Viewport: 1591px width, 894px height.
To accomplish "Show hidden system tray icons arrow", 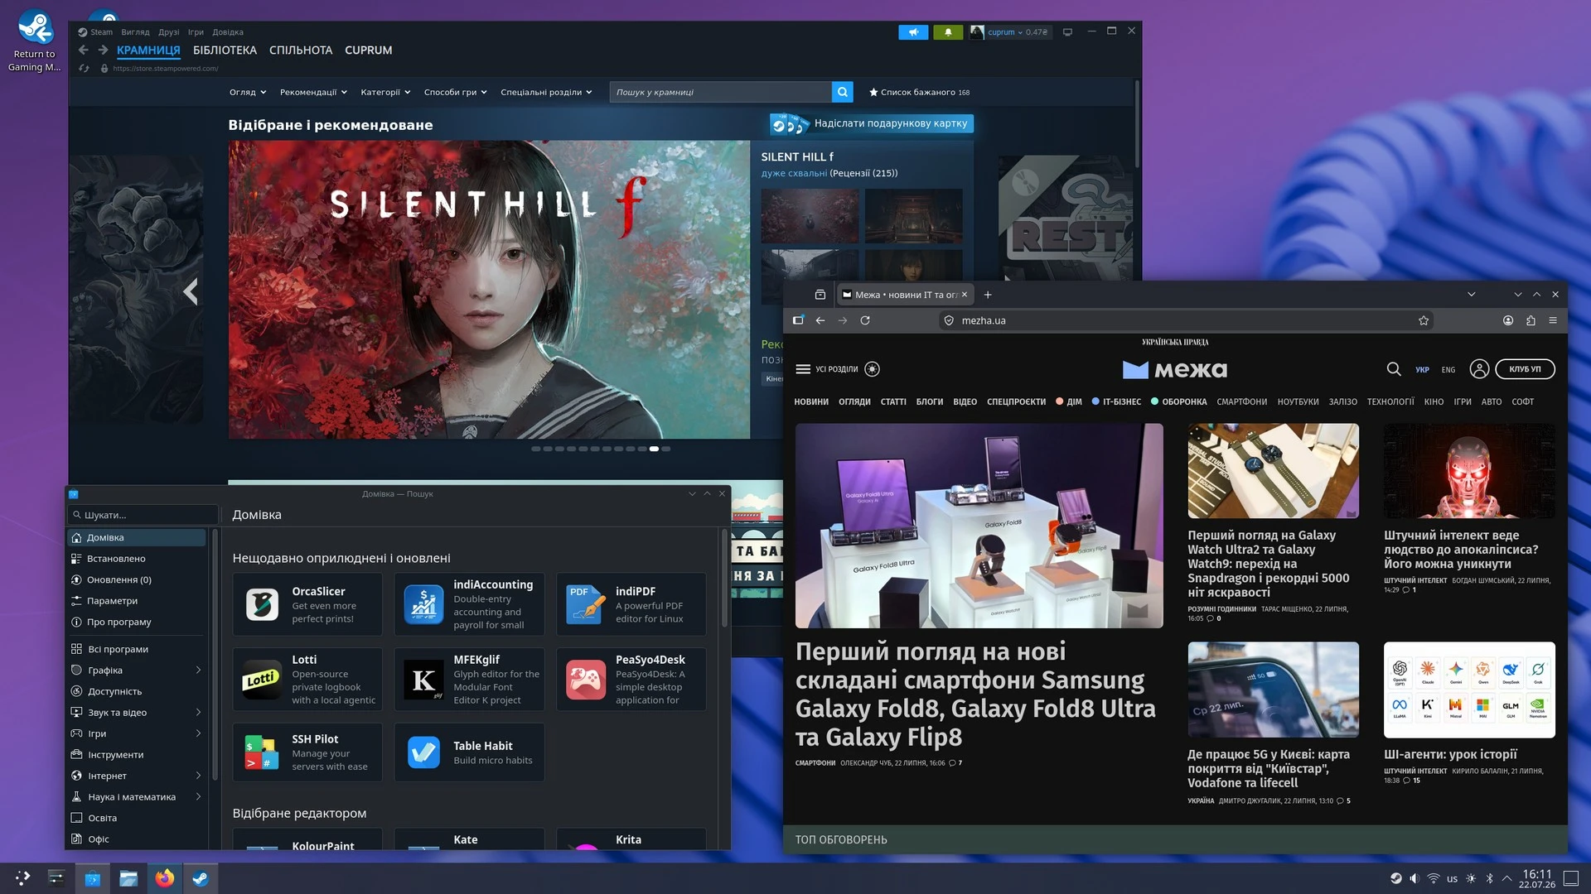I will 1506,878.
